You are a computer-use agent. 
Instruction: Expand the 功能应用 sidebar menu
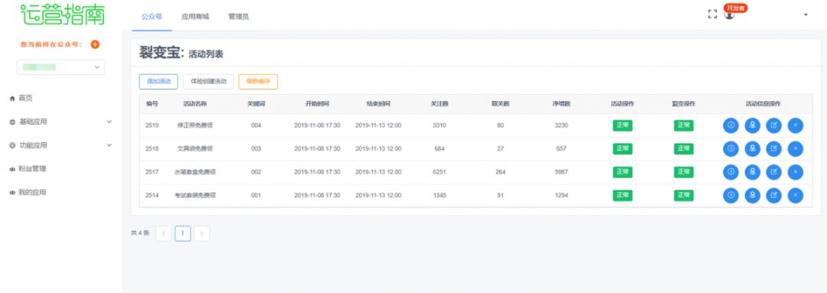[x=60, y=145]
